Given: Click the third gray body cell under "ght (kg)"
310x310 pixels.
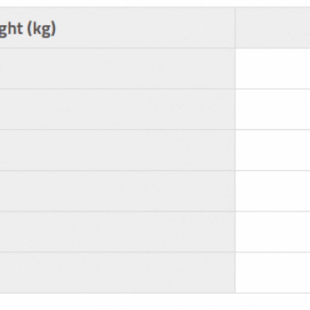Looking at the screenshot, I should tap(118, 150).
